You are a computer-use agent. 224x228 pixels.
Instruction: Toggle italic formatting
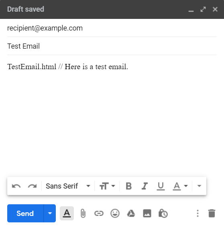tap(145, 186)
